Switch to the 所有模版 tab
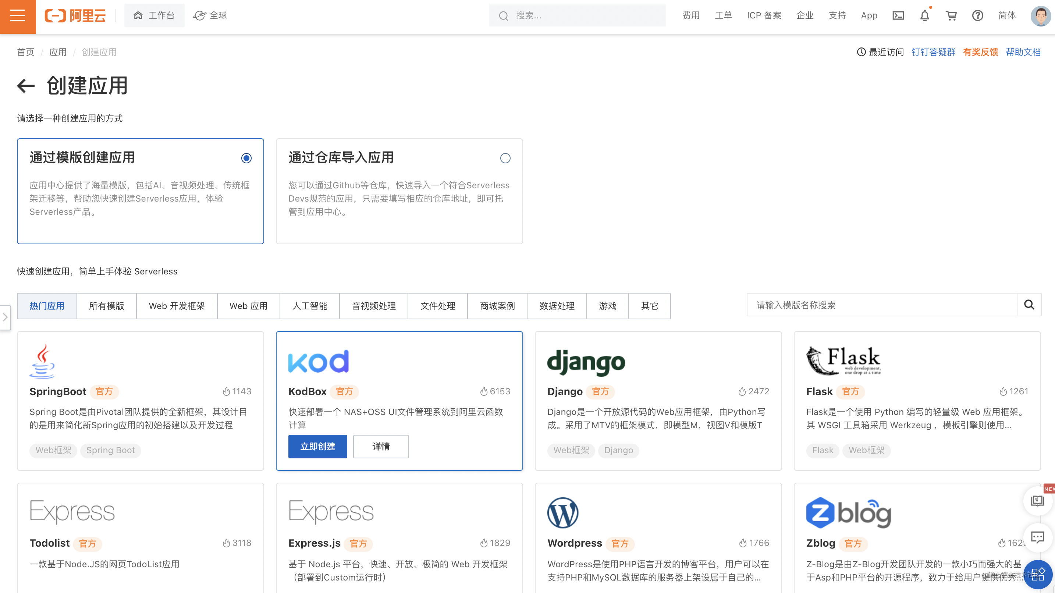 coord(106,306)
